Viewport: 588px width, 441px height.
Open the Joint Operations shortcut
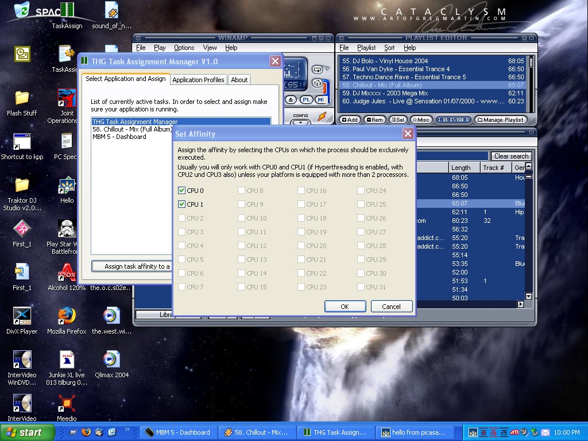[65, 107]
